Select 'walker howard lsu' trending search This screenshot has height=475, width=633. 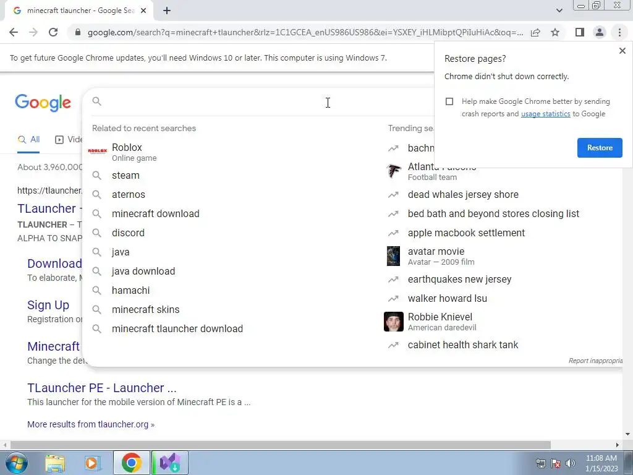[x=448, y=299]
